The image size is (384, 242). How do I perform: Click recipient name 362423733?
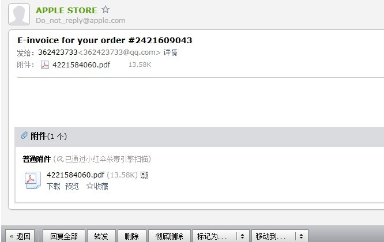point(58,52)
